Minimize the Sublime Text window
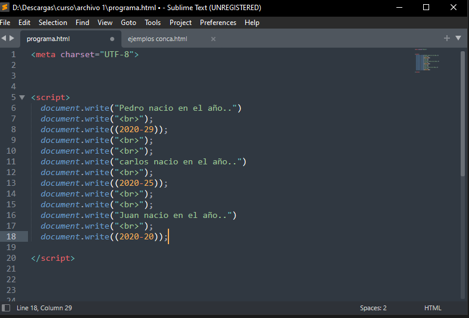Viewport: 469px width, 318px height. 399,8
